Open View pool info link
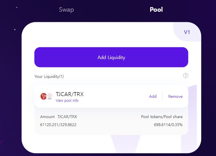The image size is (216, 156). pos(67,100)
